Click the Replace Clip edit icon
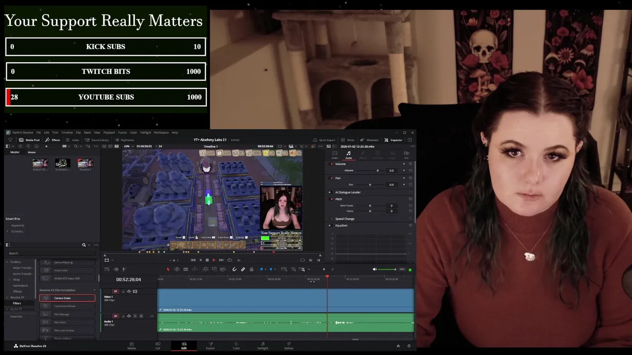This screenshot has width=632, height=355. (223, 269)
